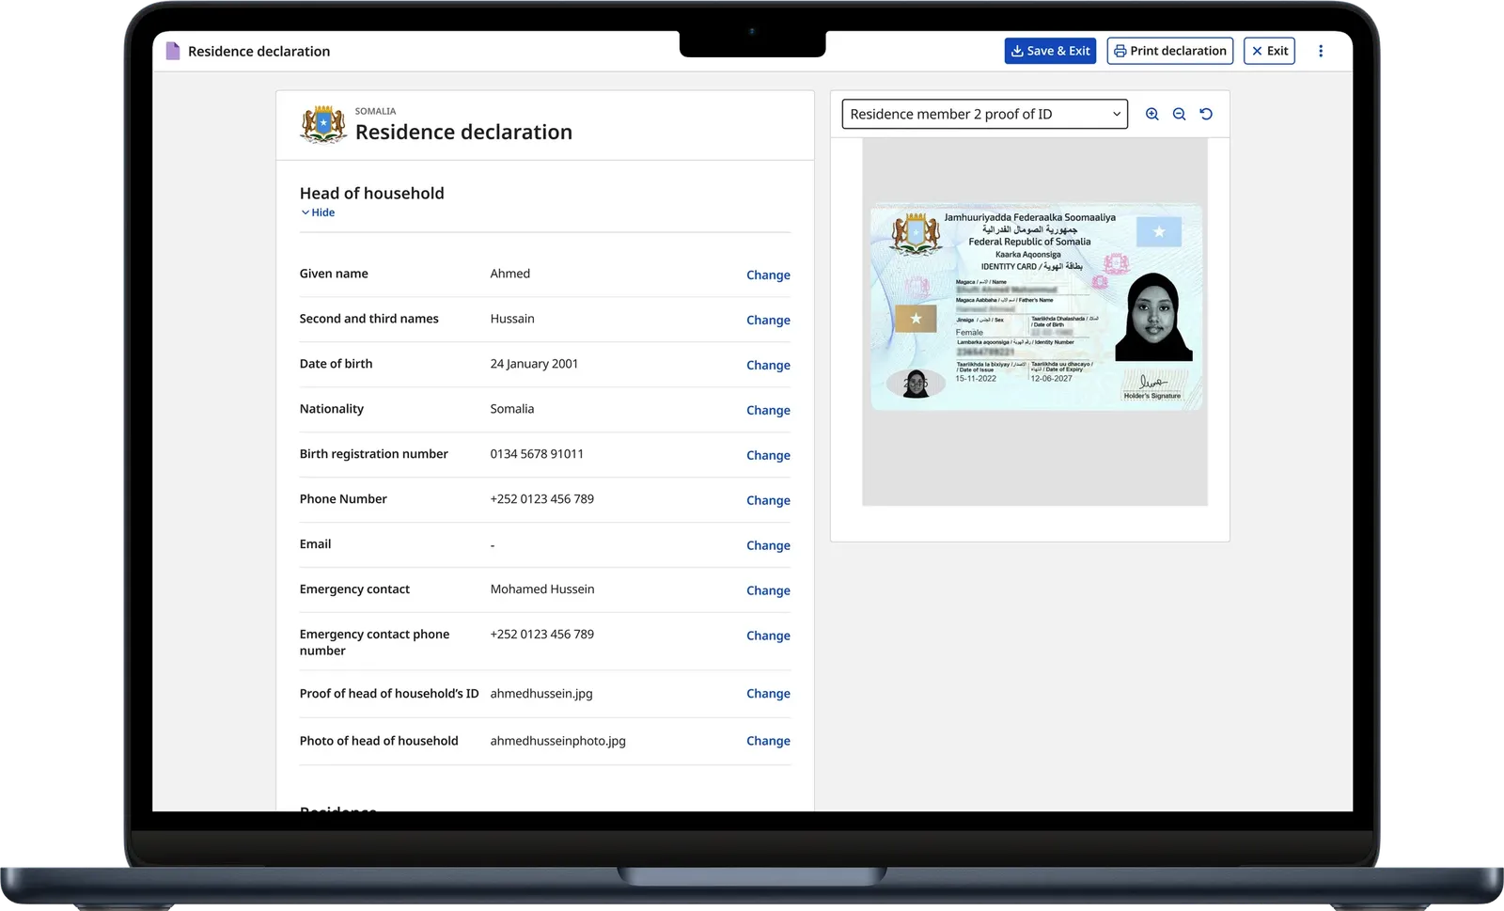
Task: Change the Given name value
Action: tap(768, 275)
